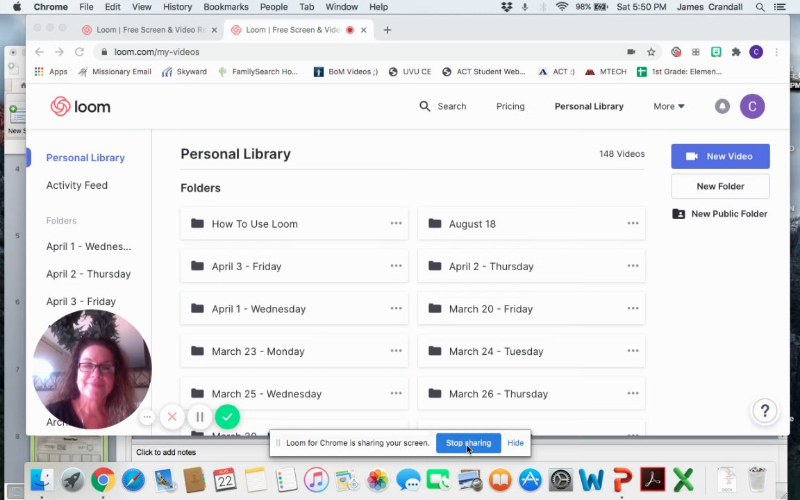Open options for March 26 - Thursday folder
Image resolution: width=800 pixels, height=500 pixels.
(633, 393)
